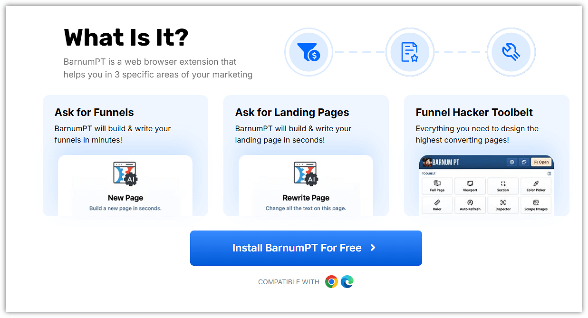Screen dimensions: 588x318
Task: Click the settings gear in BarnumPT header
Action: point(512,162)
